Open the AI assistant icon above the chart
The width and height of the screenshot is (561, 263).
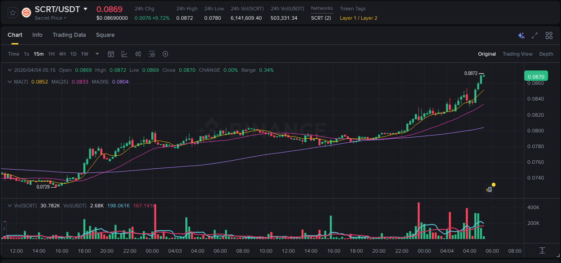pyautogui.click(x=521, y=35)
